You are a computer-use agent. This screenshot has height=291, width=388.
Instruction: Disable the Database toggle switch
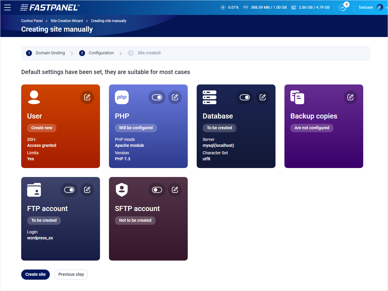(x=245, y=97)
